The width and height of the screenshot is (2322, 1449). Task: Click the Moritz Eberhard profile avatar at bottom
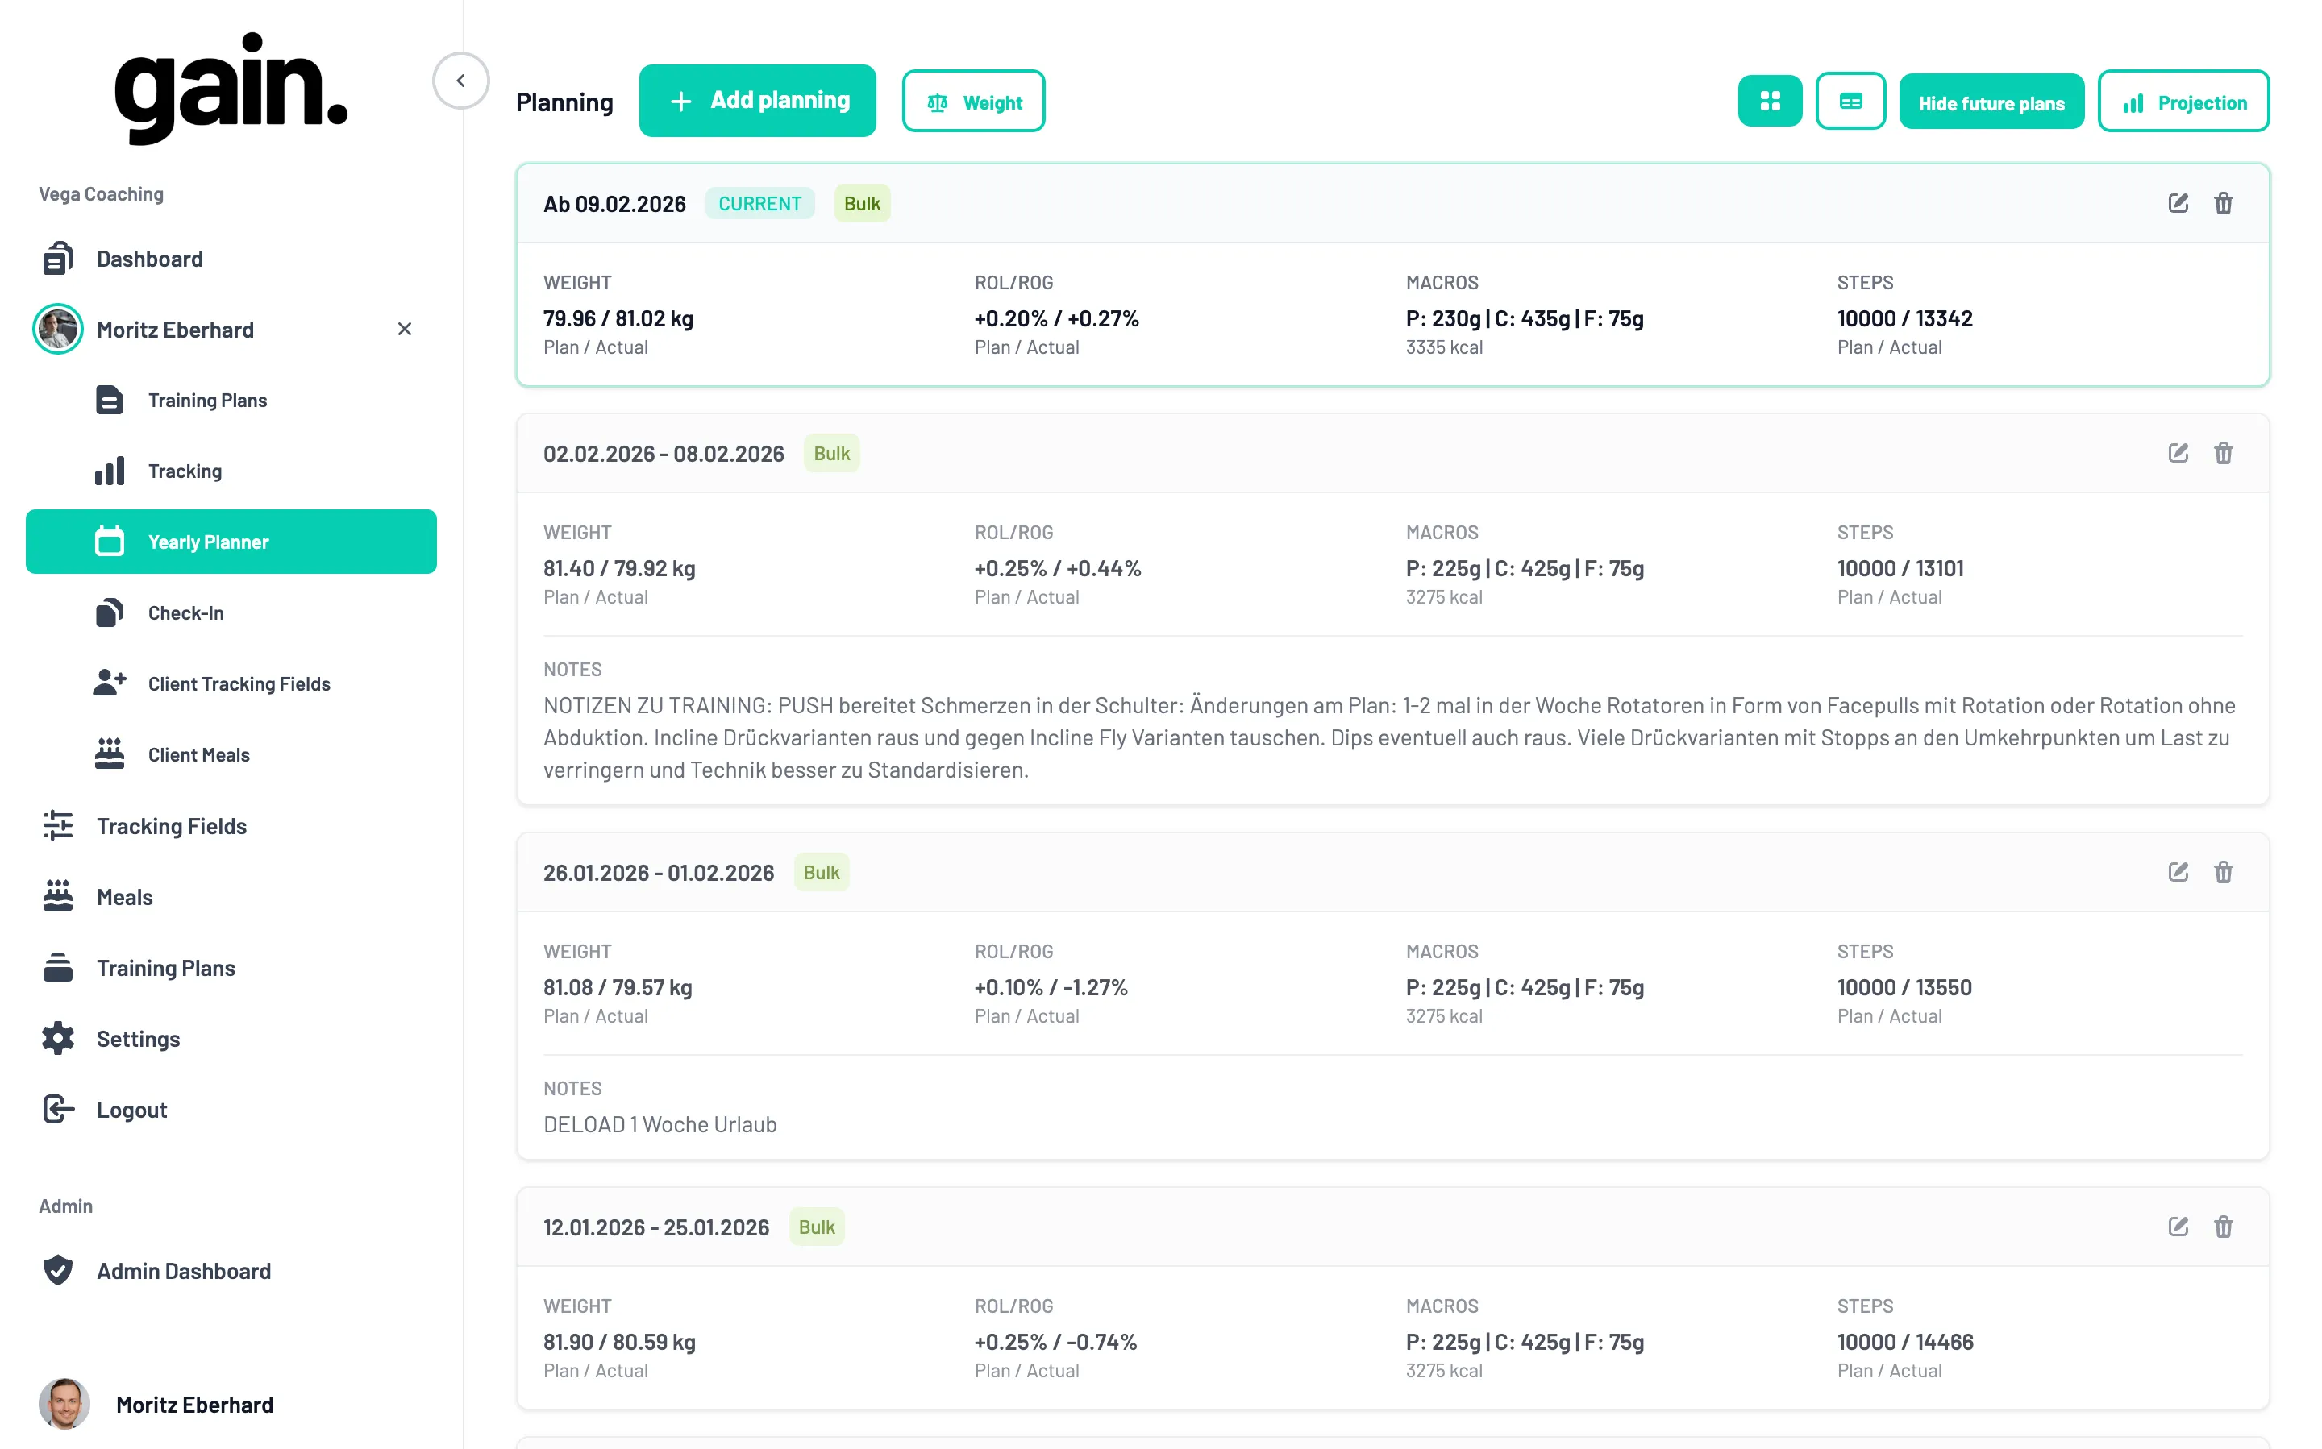click(x=63, y=1404)
